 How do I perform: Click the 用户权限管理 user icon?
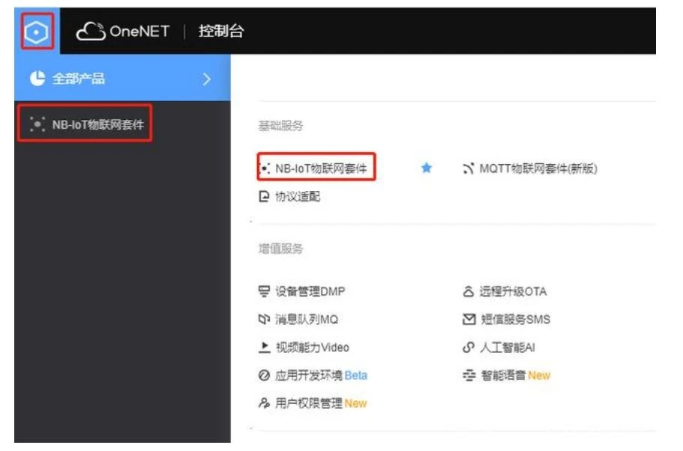264,404
